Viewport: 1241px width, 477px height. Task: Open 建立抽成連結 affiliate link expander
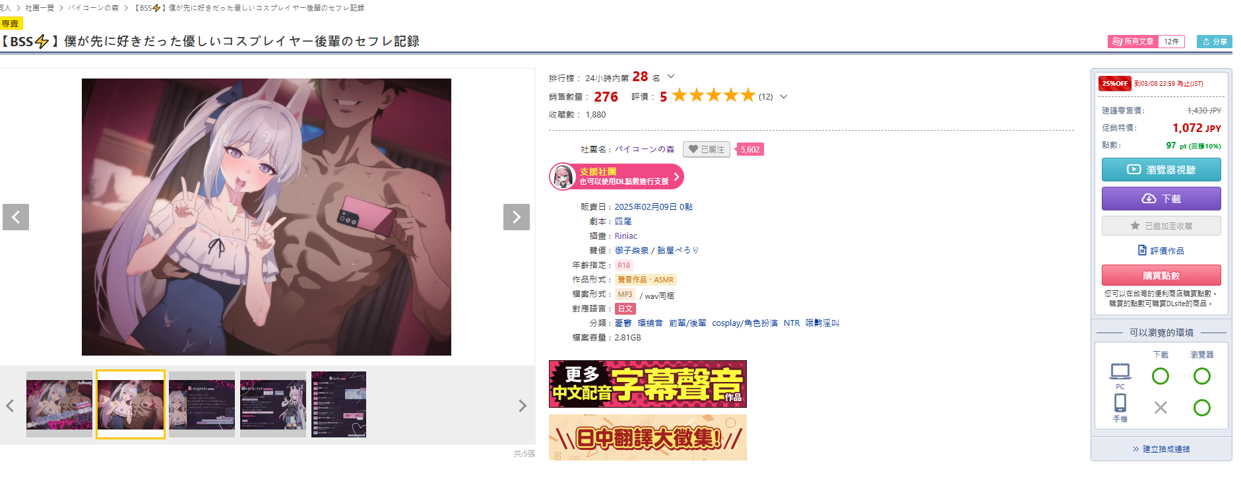(x=1161, y=449)
